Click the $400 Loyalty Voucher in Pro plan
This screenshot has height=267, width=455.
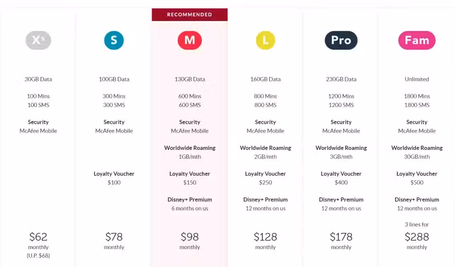click(x=341, y=178)
